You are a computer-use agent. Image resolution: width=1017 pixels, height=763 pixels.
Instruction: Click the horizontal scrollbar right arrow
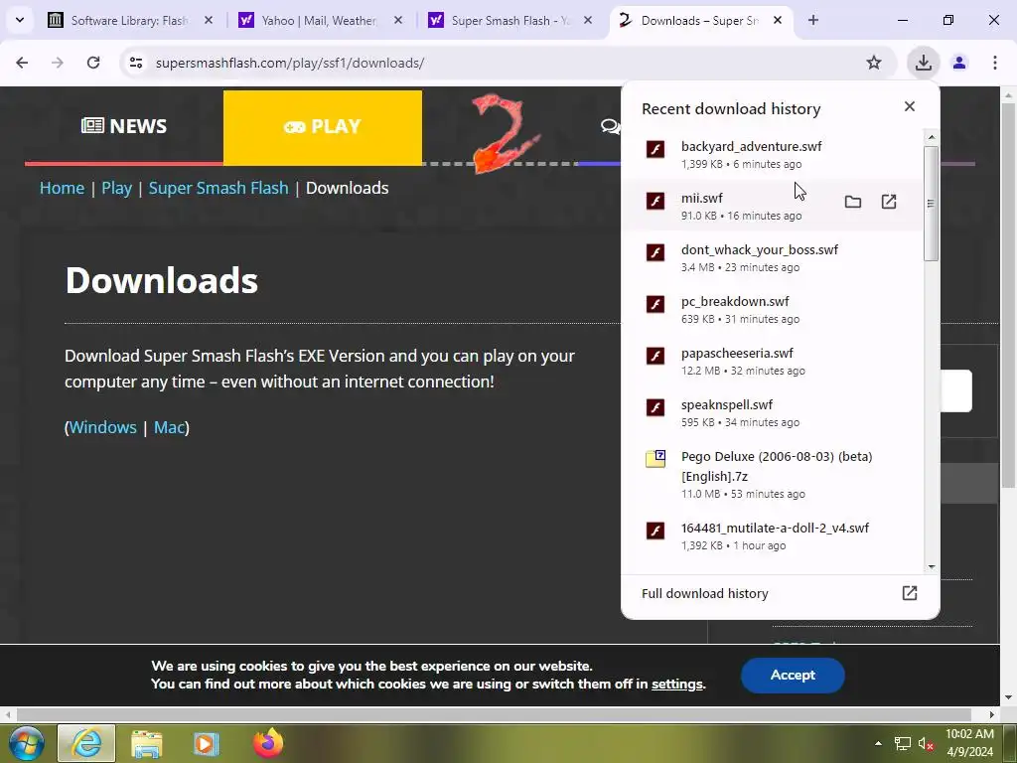tap(992, 714)
